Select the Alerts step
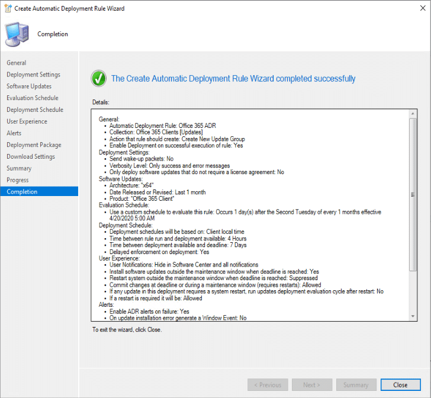Screen dimensions: 431x398 pos(14,133)
